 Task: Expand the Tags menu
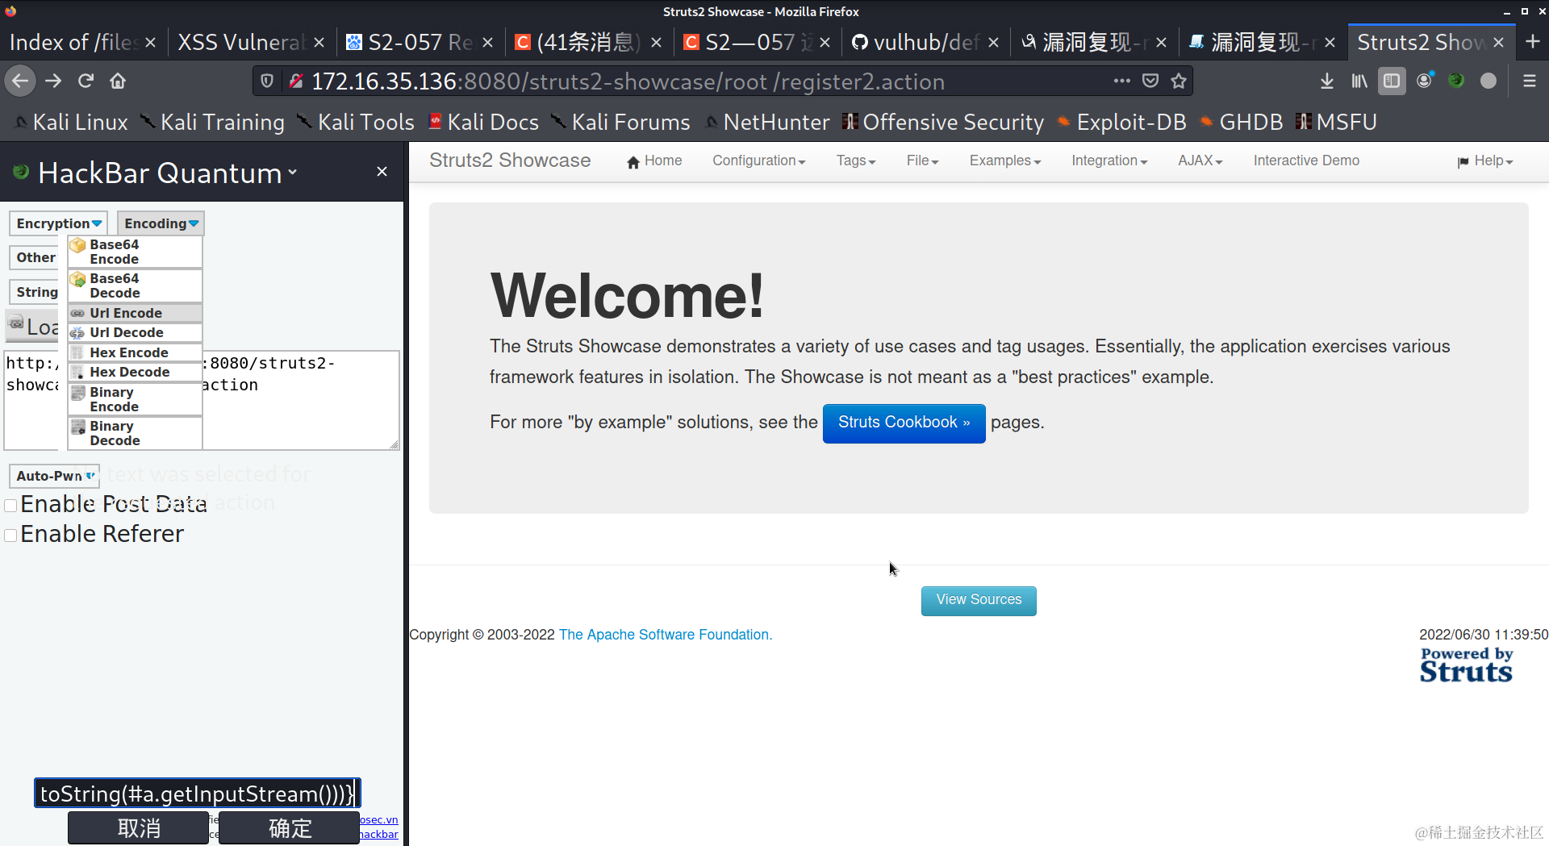point(855,160)
